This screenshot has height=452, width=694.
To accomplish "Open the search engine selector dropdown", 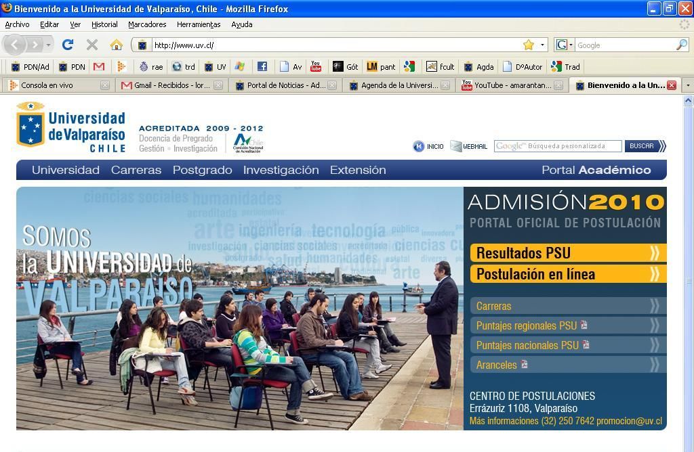I will click(564, 45).
